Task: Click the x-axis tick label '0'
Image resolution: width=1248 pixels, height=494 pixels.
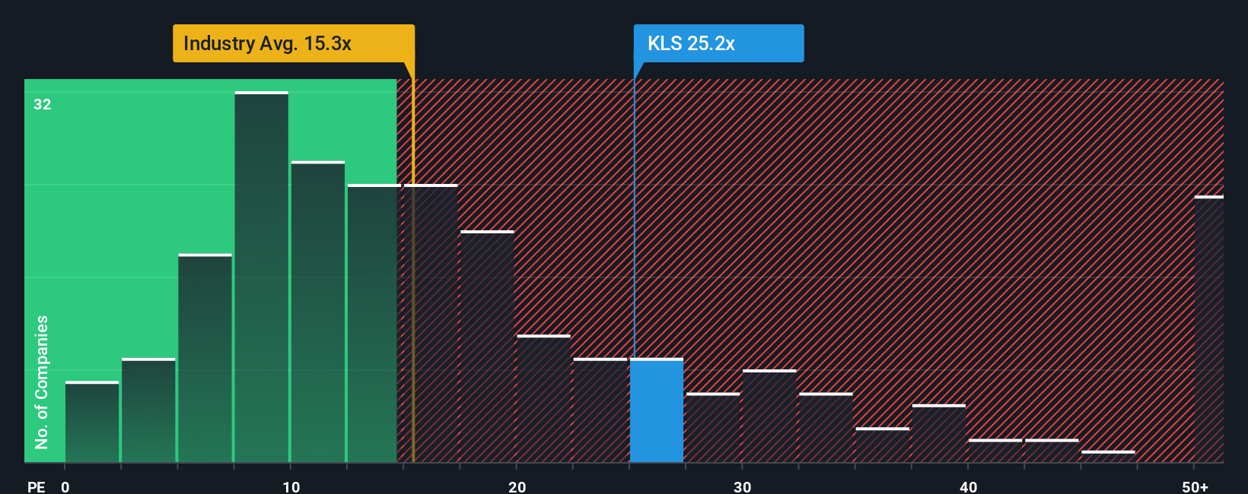Action: coord(65,486)
